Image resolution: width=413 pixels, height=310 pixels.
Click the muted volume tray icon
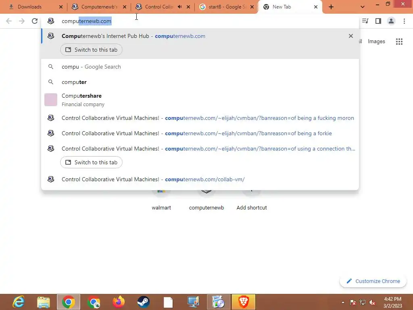[372, 302]
